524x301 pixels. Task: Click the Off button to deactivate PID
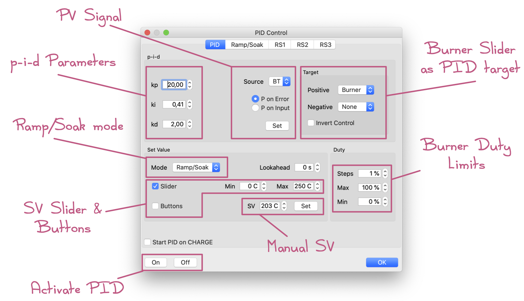point(185,262)
